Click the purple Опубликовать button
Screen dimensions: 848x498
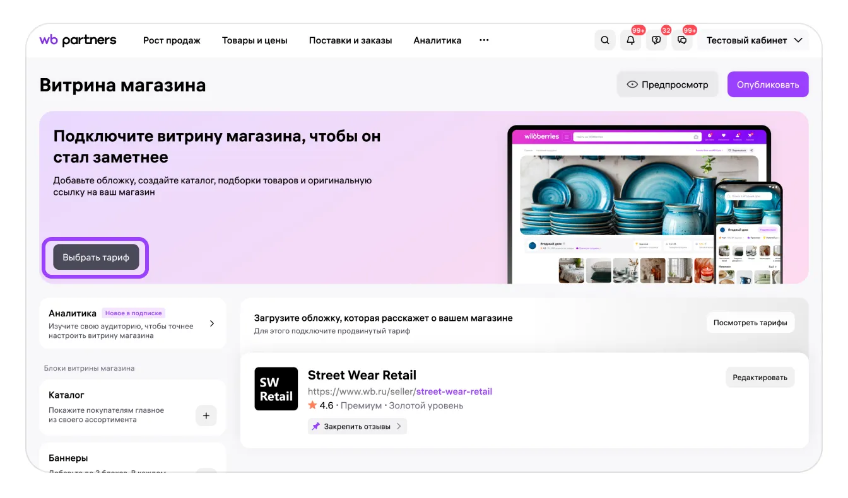tap(767, 84)
